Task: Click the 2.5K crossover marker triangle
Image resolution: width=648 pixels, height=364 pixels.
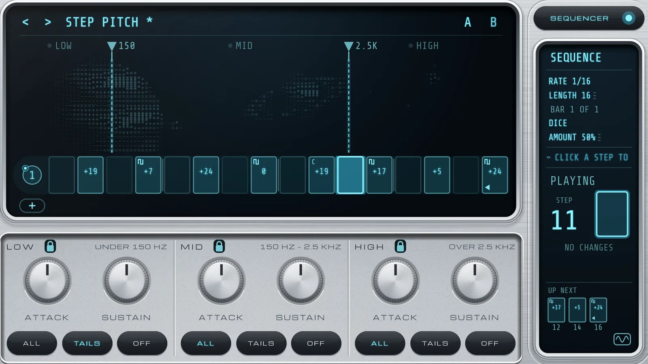Action: 348,46
